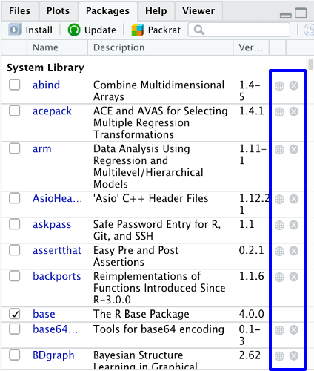Open the backports package link
This screenshot has width=314, height=371.
click(x=57, y=276)
